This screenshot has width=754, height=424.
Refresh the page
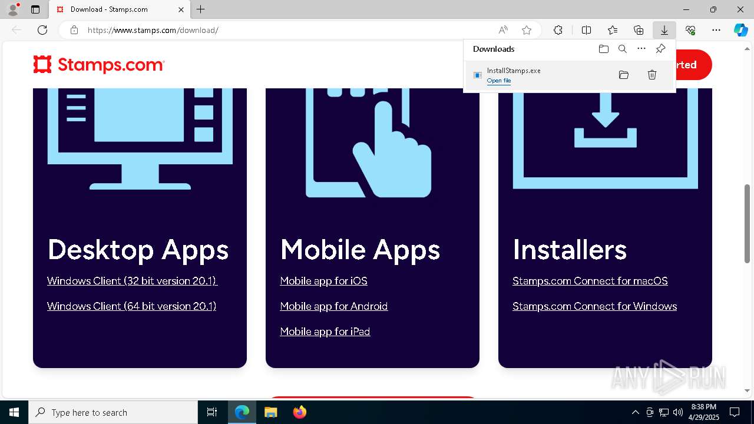coord(42,30)
